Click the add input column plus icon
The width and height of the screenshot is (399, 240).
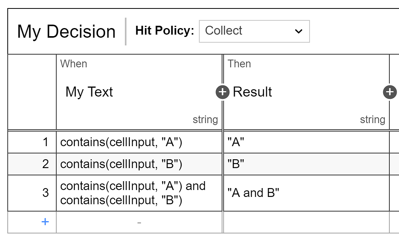(222, 92)
